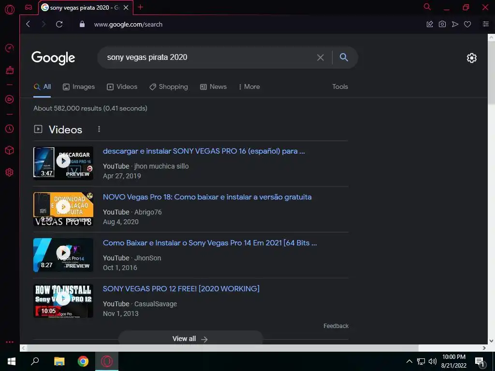
Task: Open Como Baixar e Instalar Sony Vegas Pro 14 link
Action: coord(210,243)
